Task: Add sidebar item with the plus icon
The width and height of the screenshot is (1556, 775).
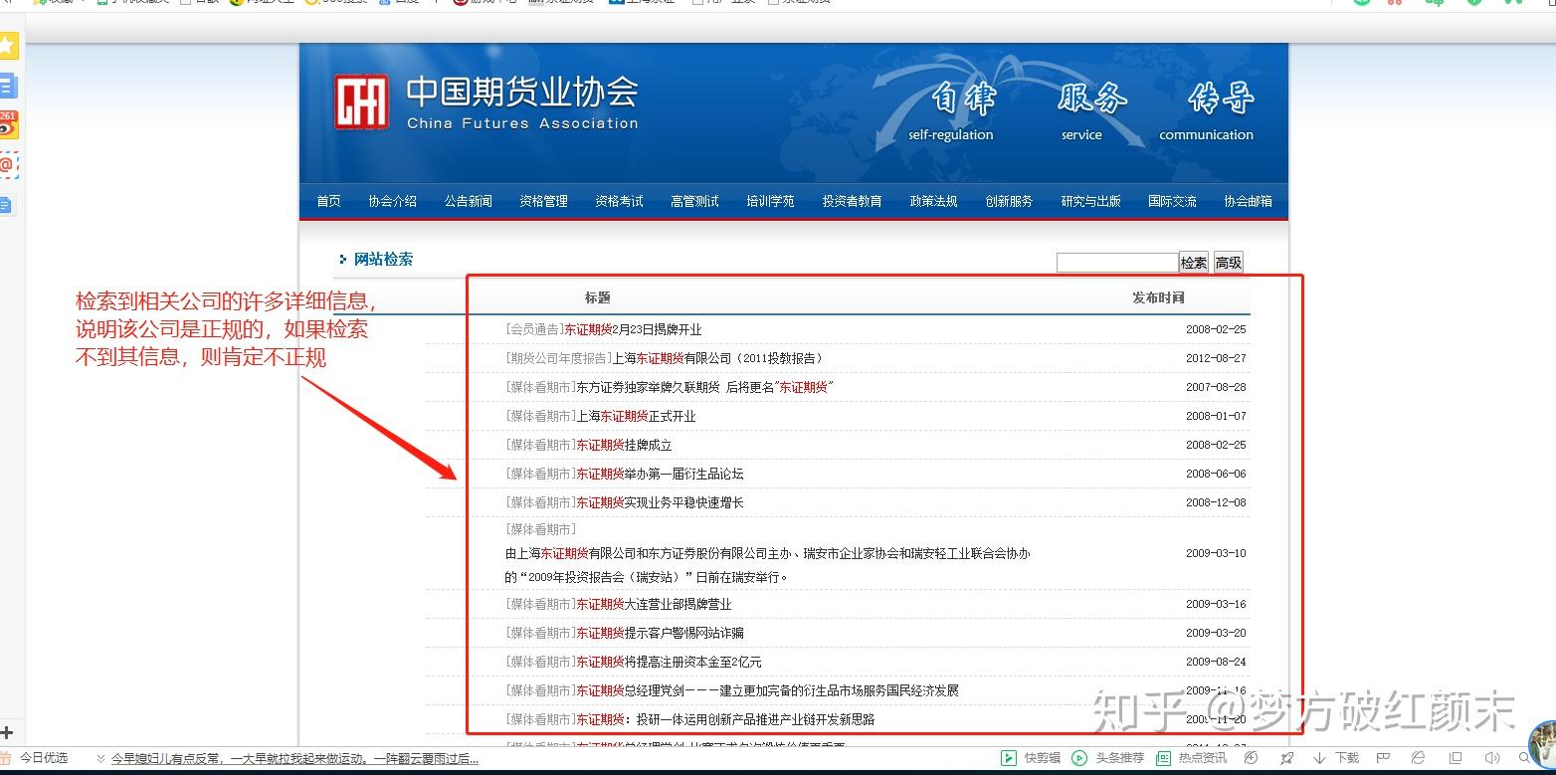Action: [x=7, y=733]
